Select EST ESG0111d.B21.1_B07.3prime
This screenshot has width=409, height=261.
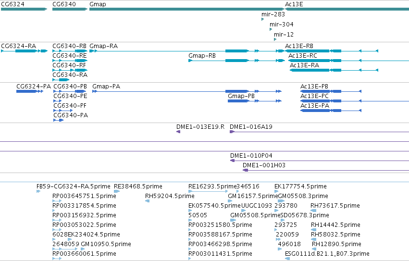click(327, 254)
